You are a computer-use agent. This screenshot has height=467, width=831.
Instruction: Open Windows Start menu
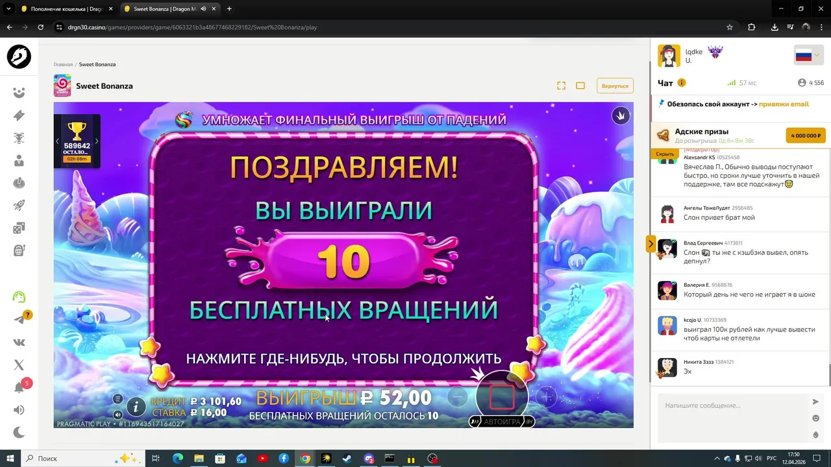10,459
